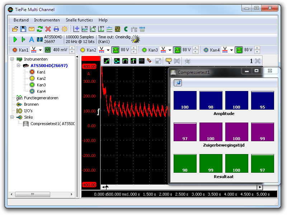
Task: Click the blue A auto setup icon
Action: coord(32,39)
